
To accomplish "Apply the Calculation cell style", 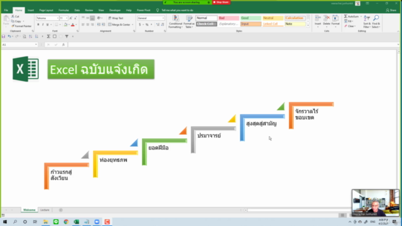I will [295, 18].
